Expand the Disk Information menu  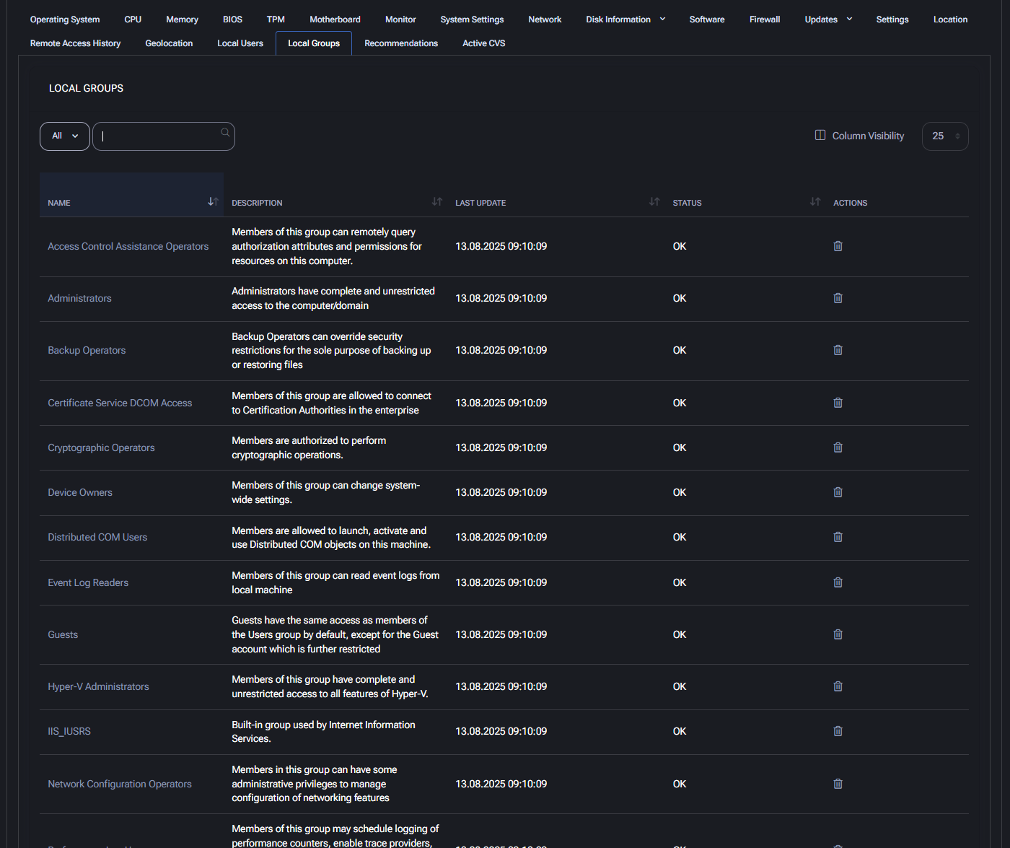tap(625, 19)
